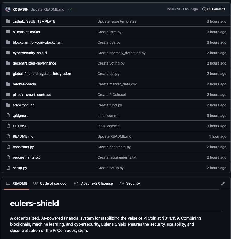Click the file icon beside setup.py
The width and height of the screenshot is (231, 239).
point(8,168)
